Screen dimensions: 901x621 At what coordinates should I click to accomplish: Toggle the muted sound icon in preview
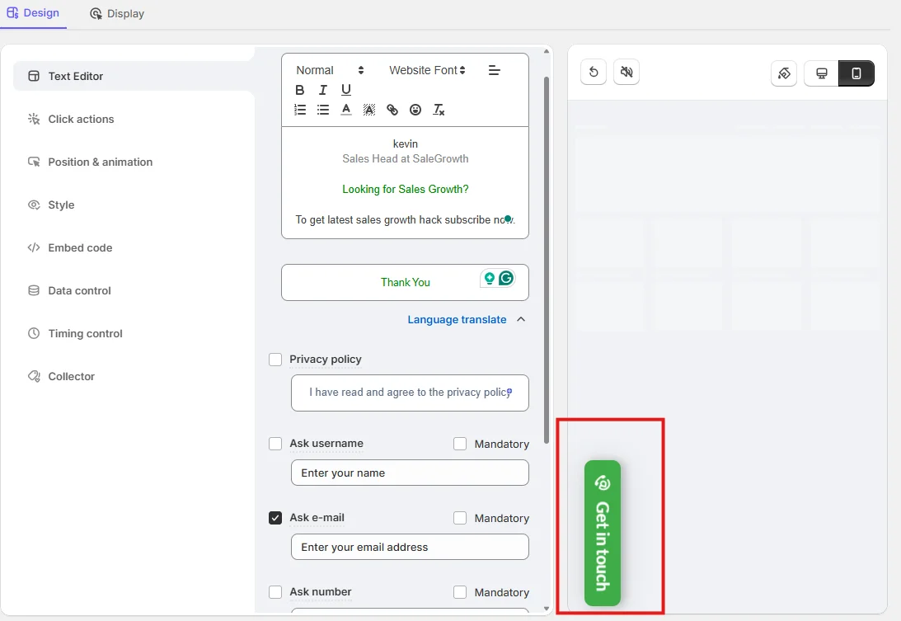tap(626, 73)
